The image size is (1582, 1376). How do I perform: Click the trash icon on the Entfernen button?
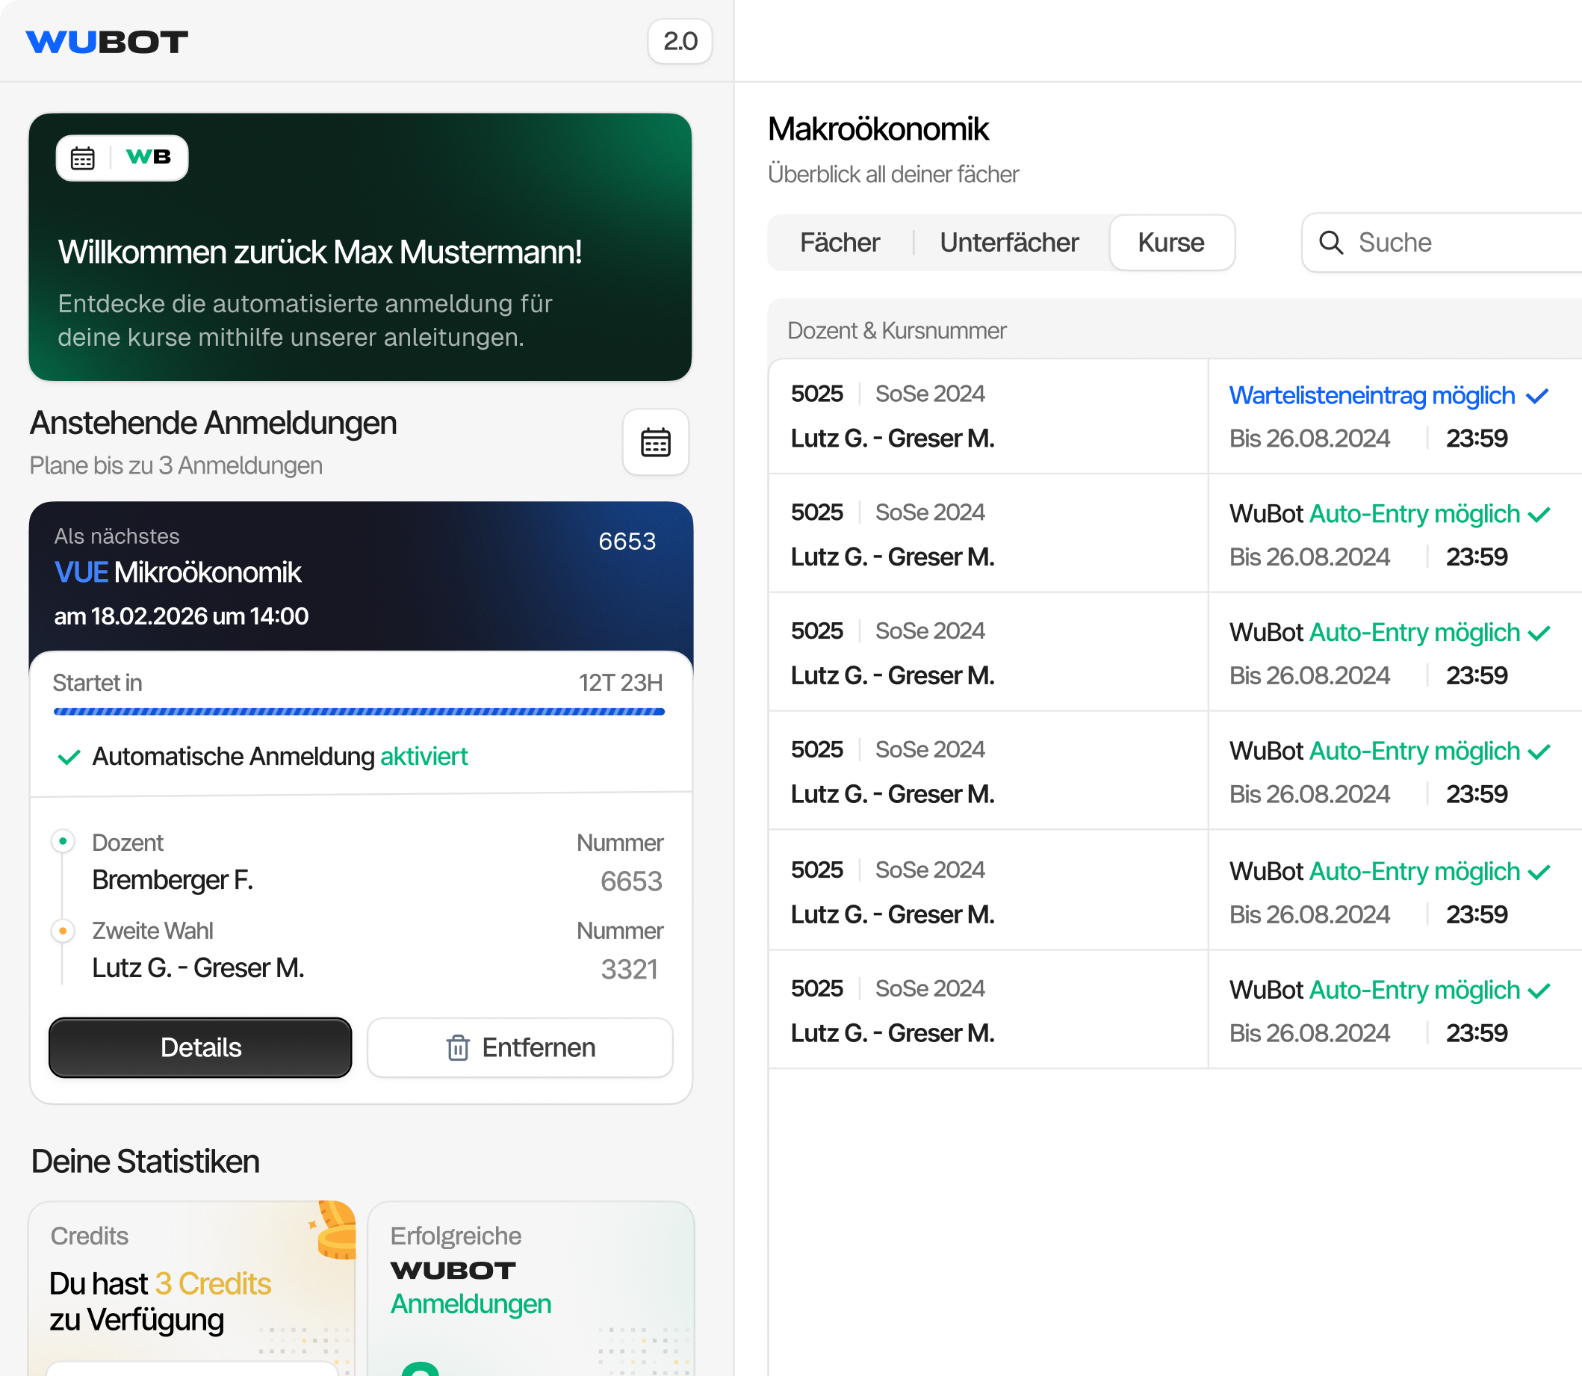tap(459, 1047)
